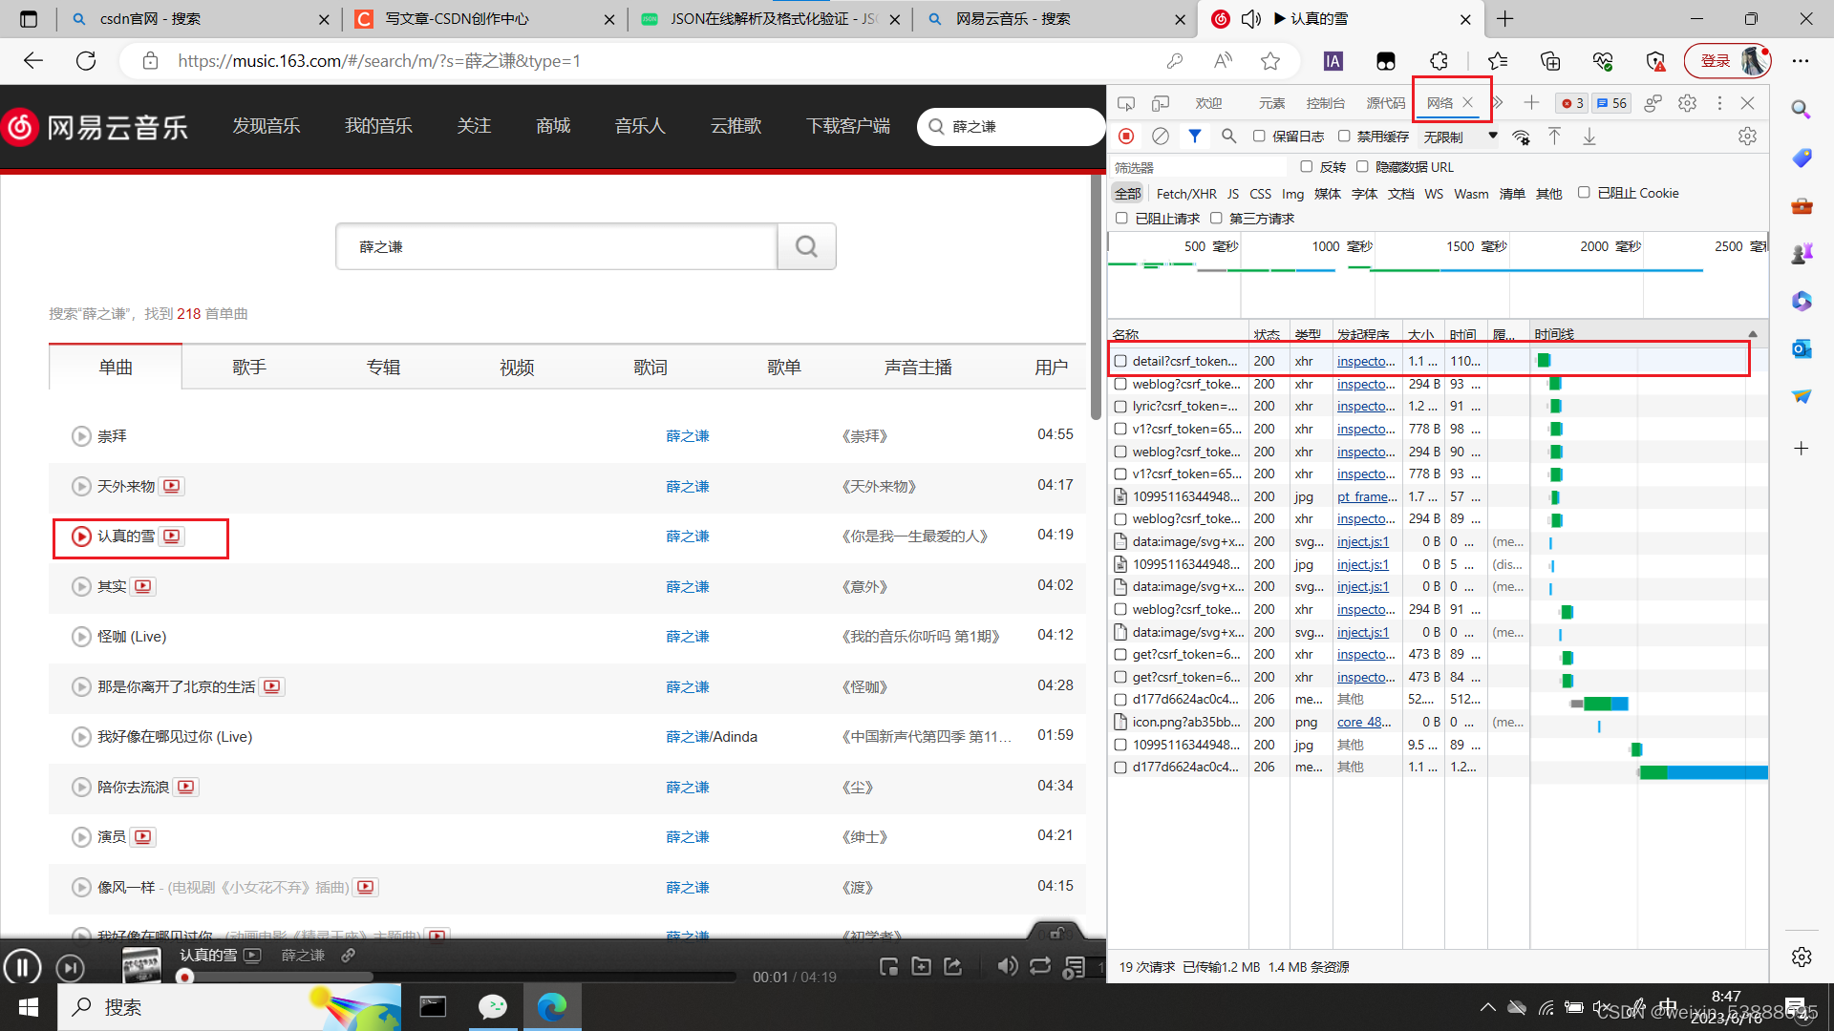The height and width of the screenshot is (1031, 1834).
Task: Open the player volume control
Action: [1007, 966]
